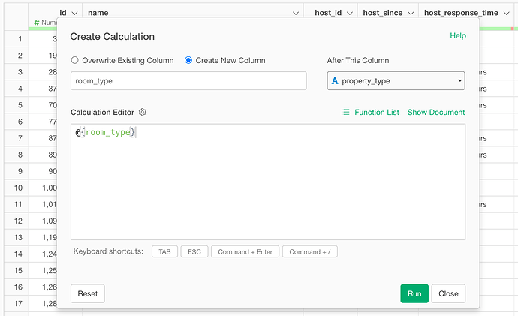Click the TAB keyboard shortcut key

pos(164,251)
